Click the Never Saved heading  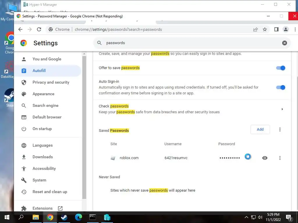[109, 177]
